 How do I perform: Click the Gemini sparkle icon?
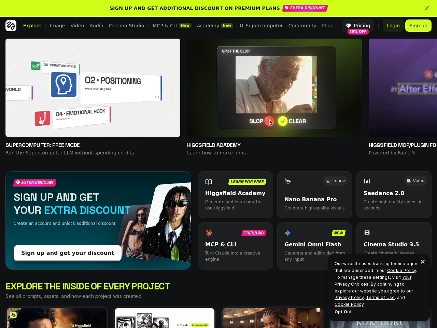pyautogui.click(x=288, y=233)
